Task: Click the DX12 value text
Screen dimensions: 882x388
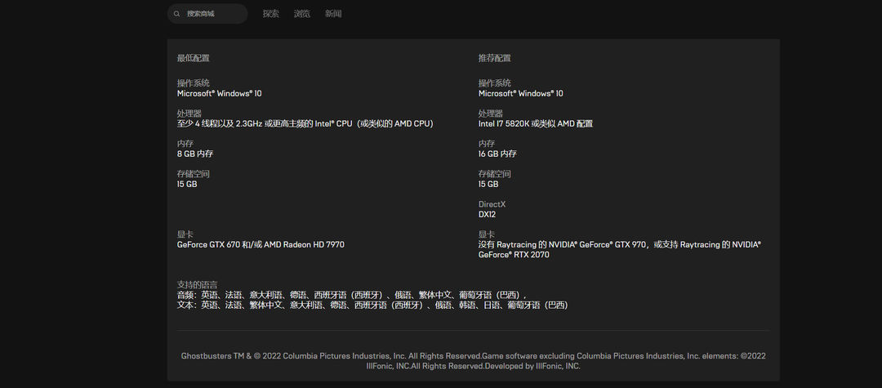Action: point(487,214)
